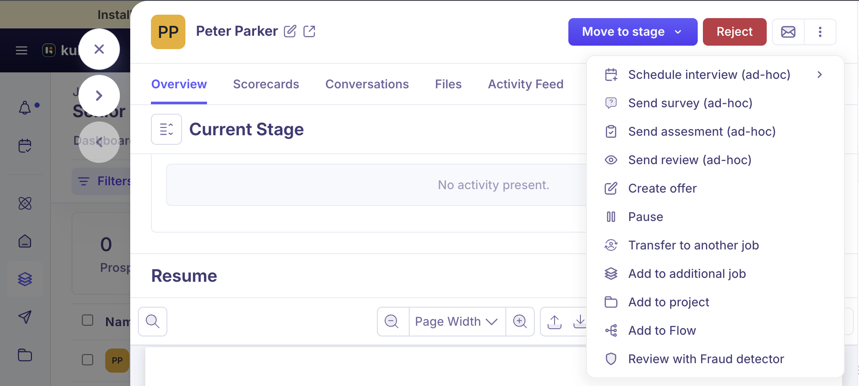The image size is (859, 386).
Task: Edit Peter Parker's name with pencil icon
Action: coord(290,31)
